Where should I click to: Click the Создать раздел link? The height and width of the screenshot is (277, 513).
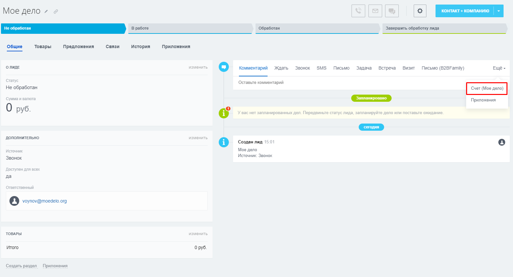[21, 266]
